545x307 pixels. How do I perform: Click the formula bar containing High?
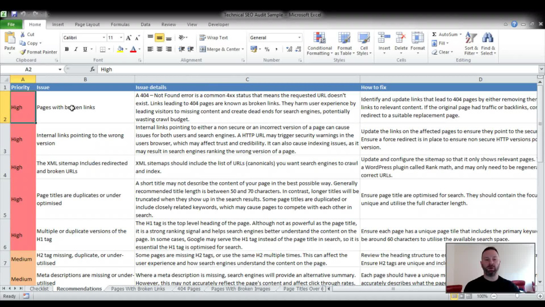coord(318,69)
